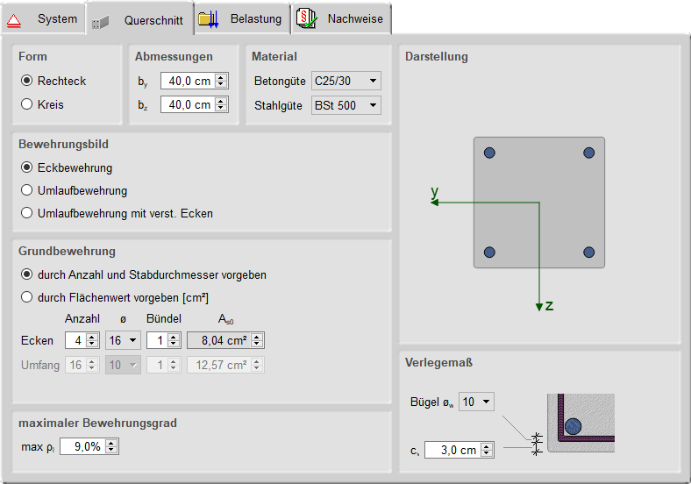Click the Nachweise tab checkmark icon
This screenshot has width=691, height=484.
pos(305,18)
